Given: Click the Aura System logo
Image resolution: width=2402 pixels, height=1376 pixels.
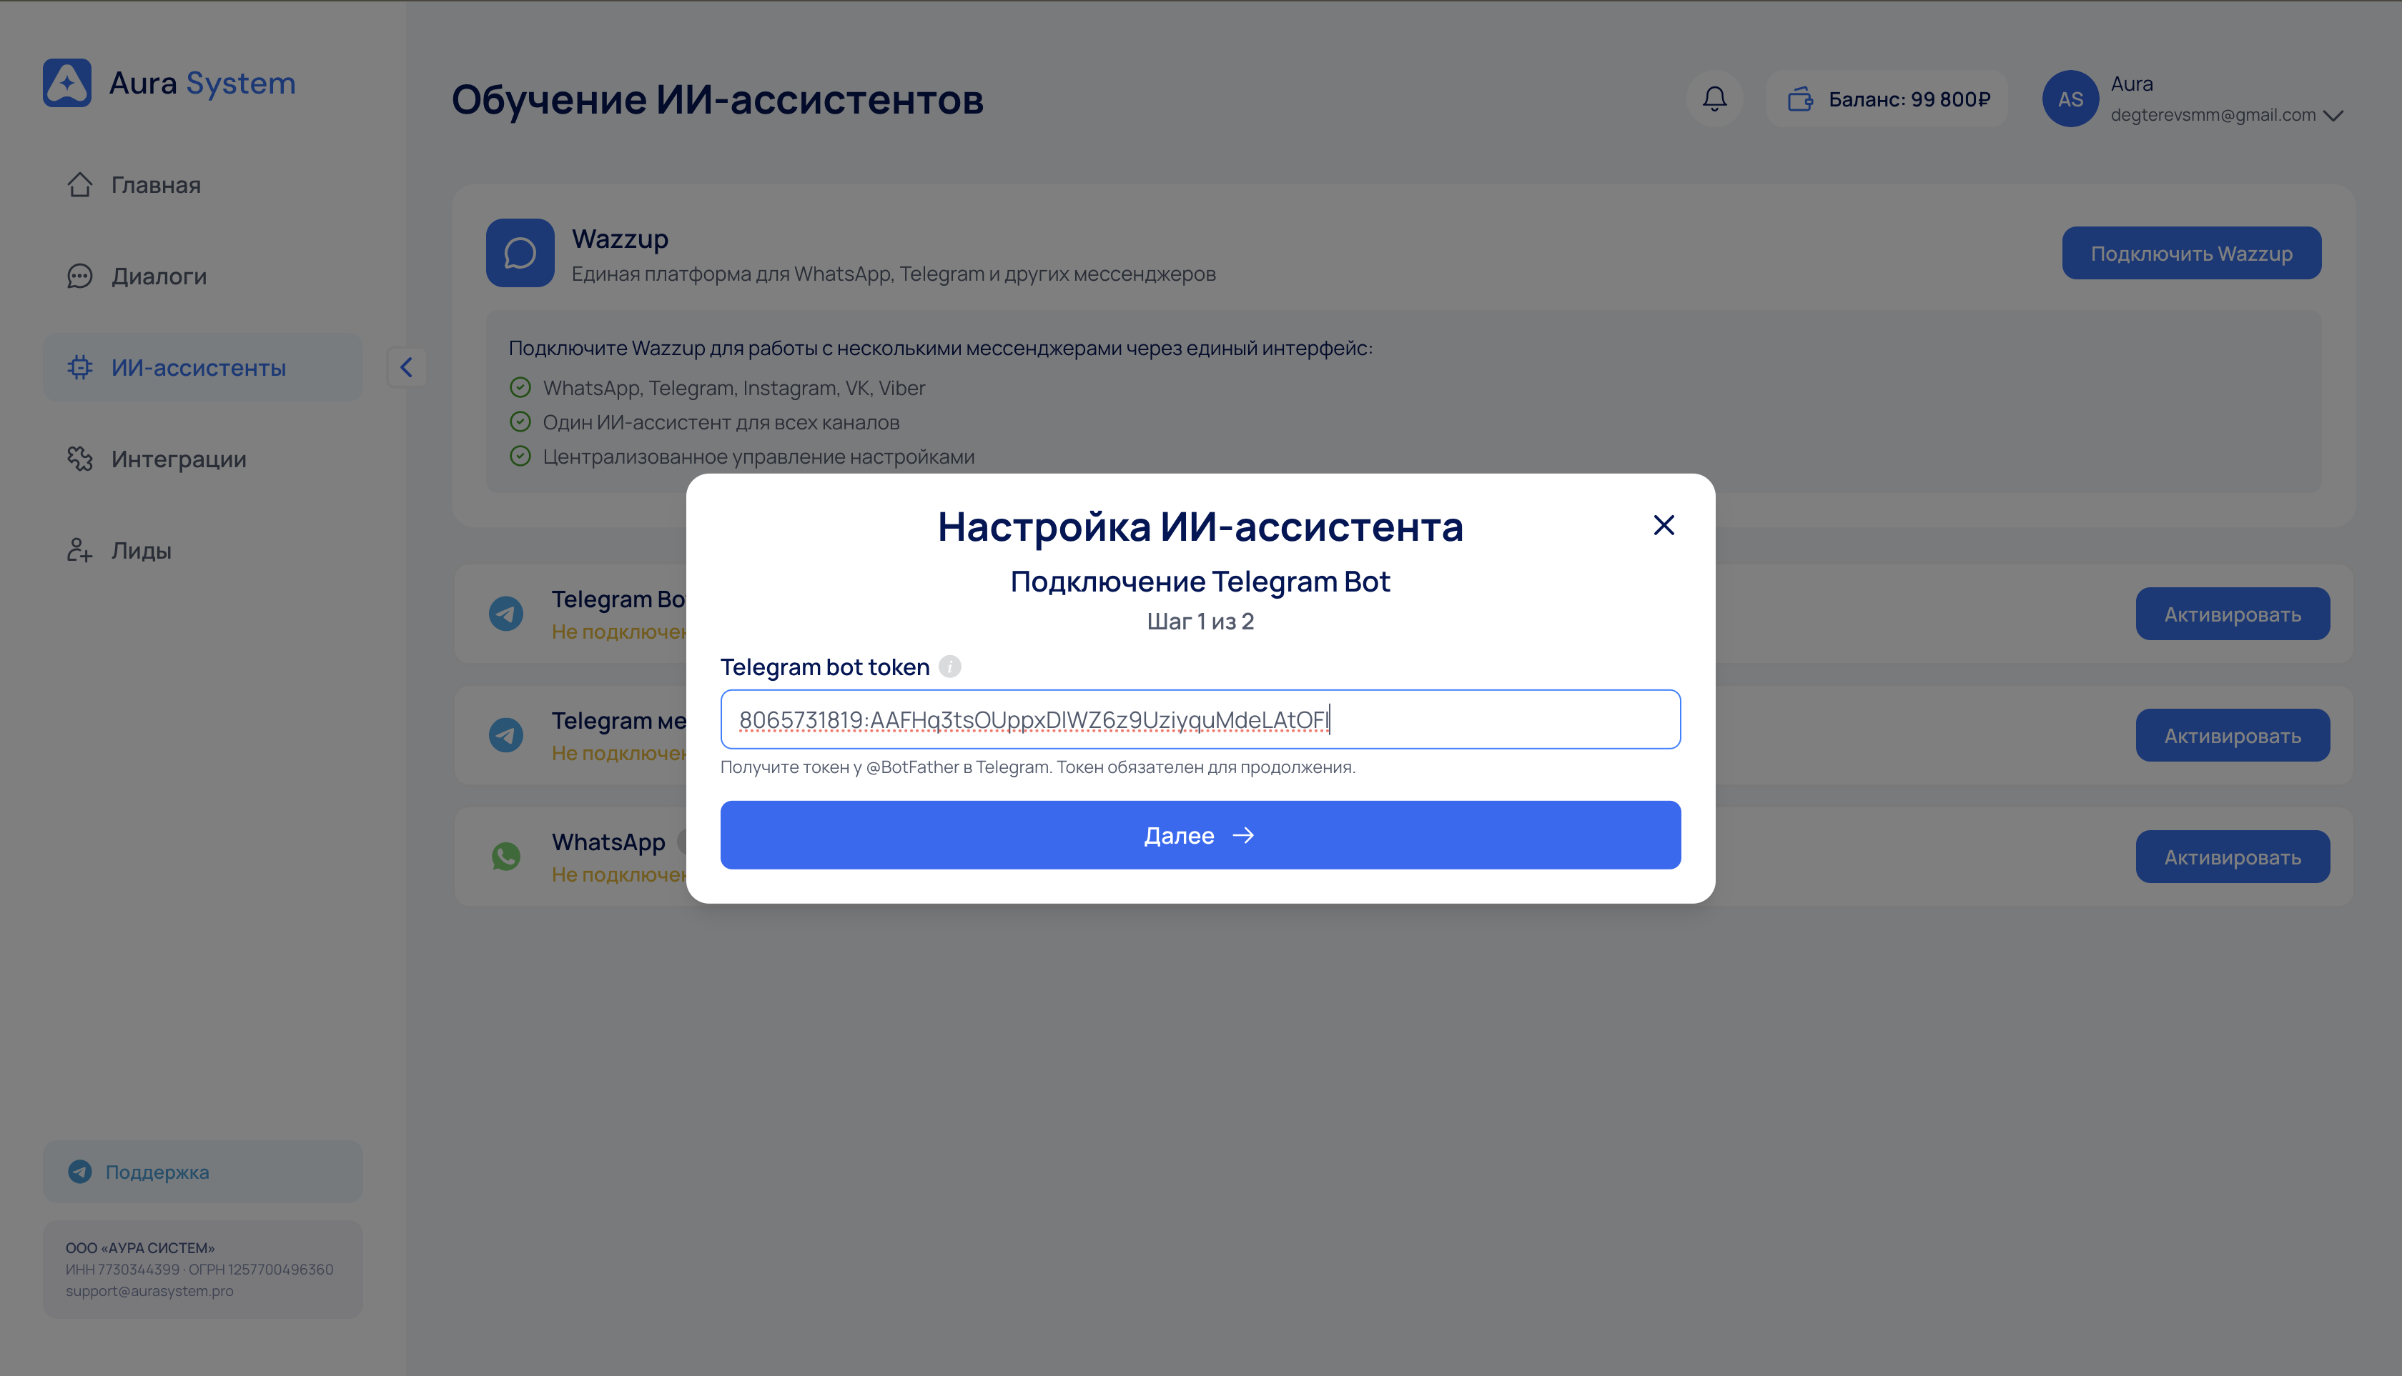Looking at the screenshot, I should tap(67, 83).
